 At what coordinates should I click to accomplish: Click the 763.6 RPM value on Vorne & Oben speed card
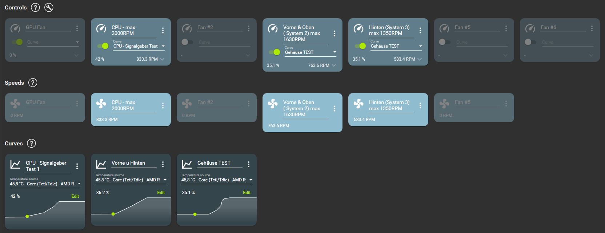pyautogui.click(x=279, y=125)
